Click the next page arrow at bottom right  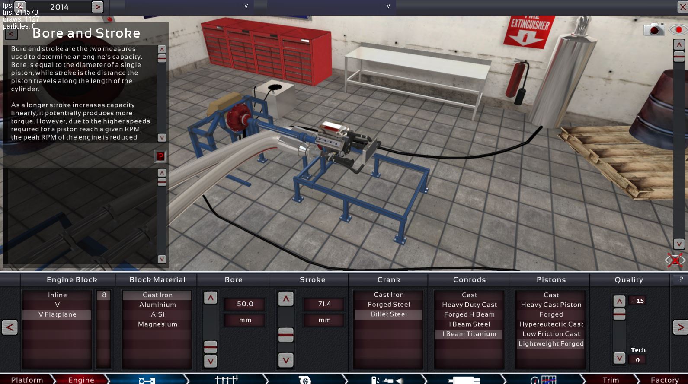680,327
